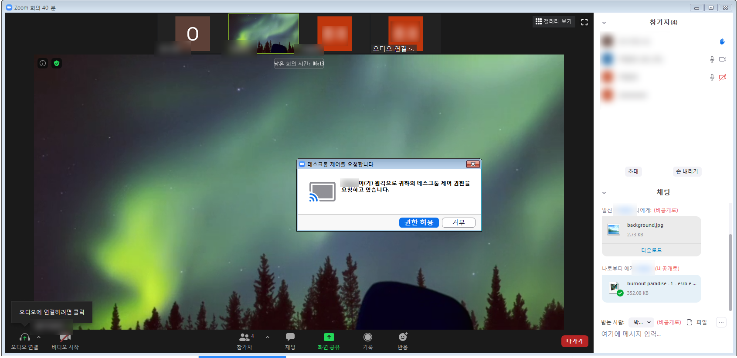This screenshot has width=737, height=358.
Task: Collapse the participants (참가자) panel chevron
Action: (604, 23)
